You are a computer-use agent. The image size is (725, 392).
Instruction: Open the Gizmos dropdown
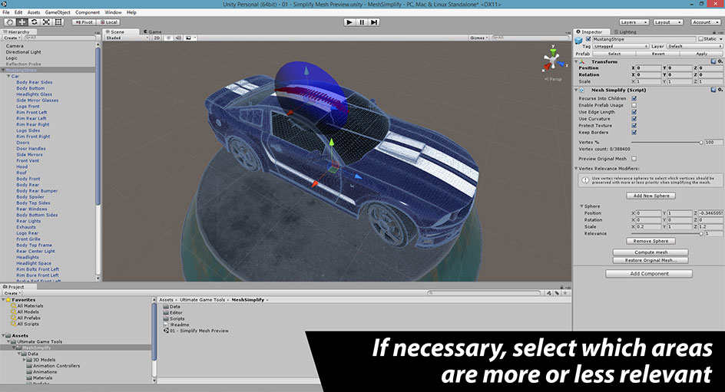[x=479, y=38]
